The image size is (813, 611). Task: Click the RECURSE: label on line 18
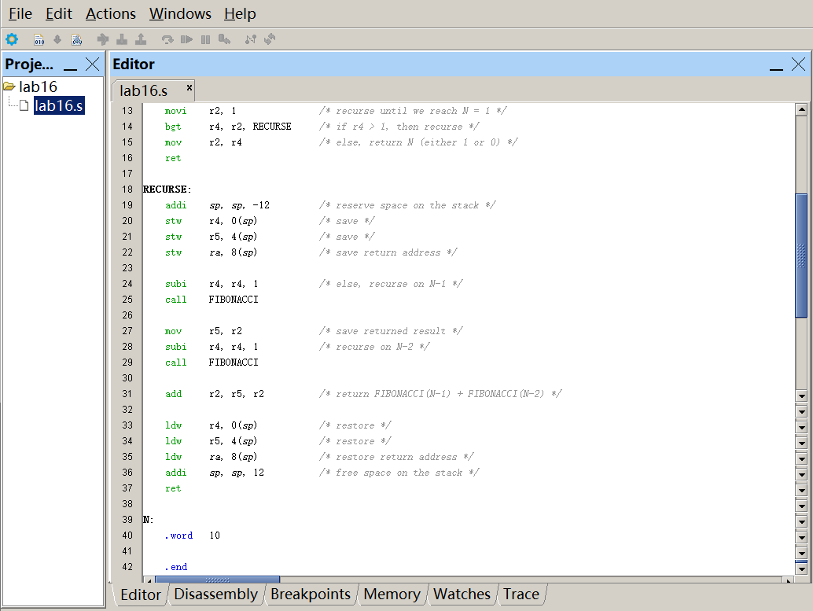tap(167, 190)
